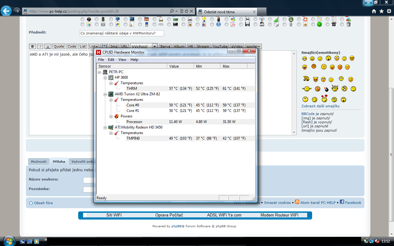
Task: Insert the big grin smiley
Action: 304,58
